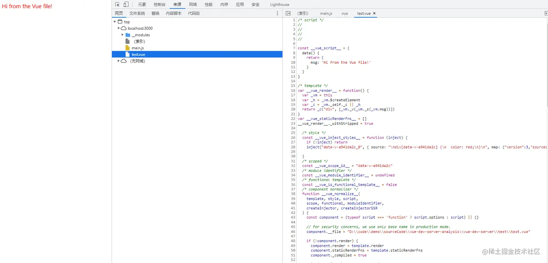
Task: Click the gray (索引) file icon
Action: click(128, 41)
